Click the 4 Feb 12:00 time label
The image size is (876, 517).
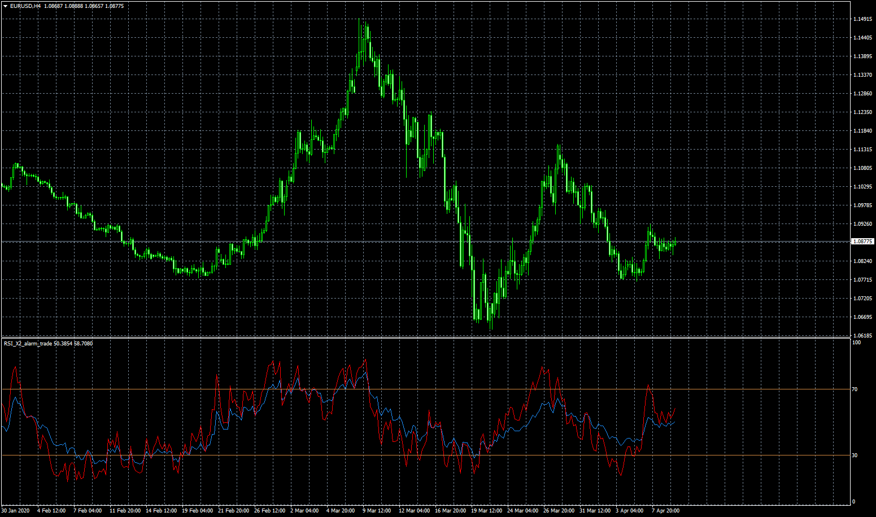(51, 511)
